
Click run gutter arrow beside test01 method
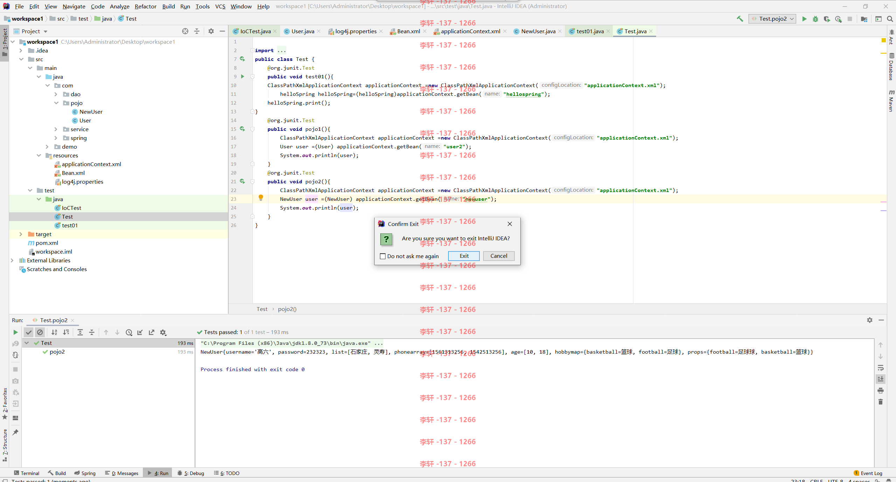point(242,77)
